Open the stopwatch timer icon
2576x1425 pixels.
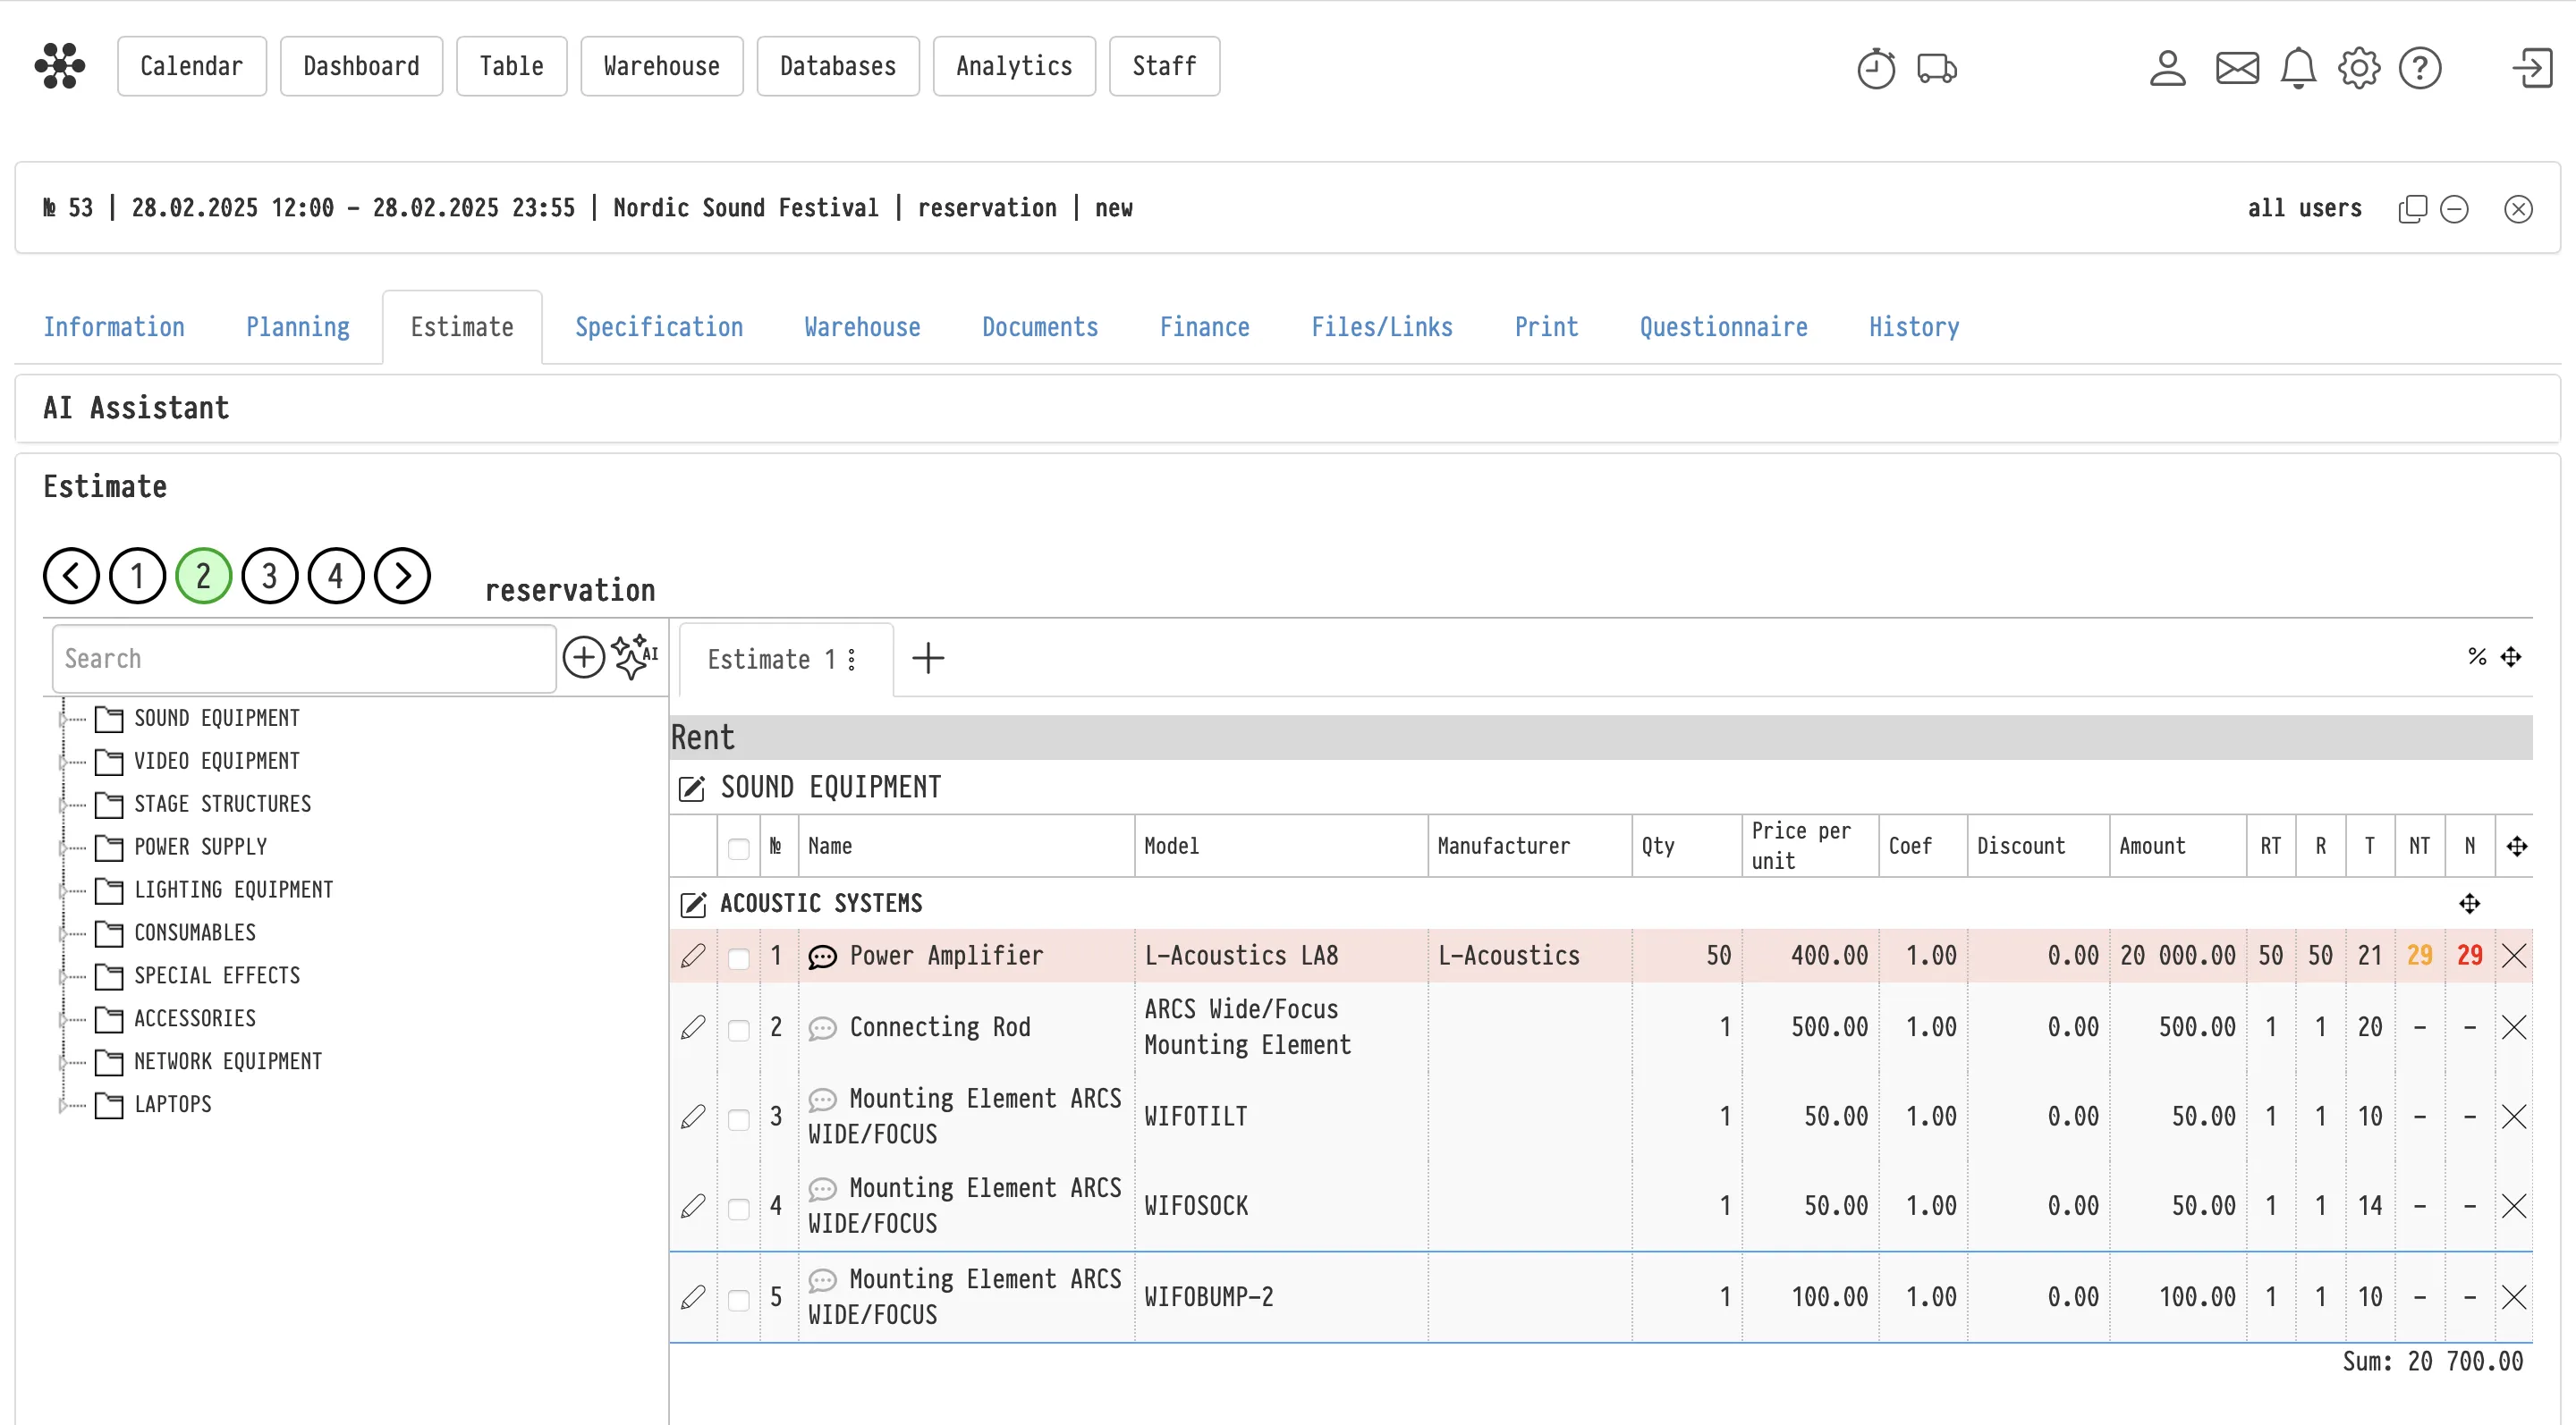tap(1876, 68)
